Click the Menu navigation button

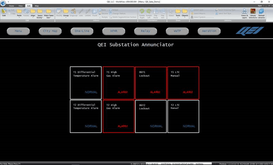click(x=18, y=31)
